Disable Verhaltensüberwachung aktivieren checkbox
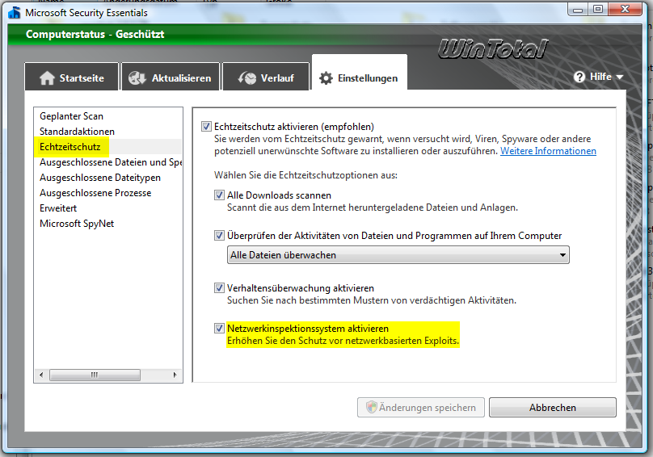The image size is (653, 457). click(x=219, y=287)
